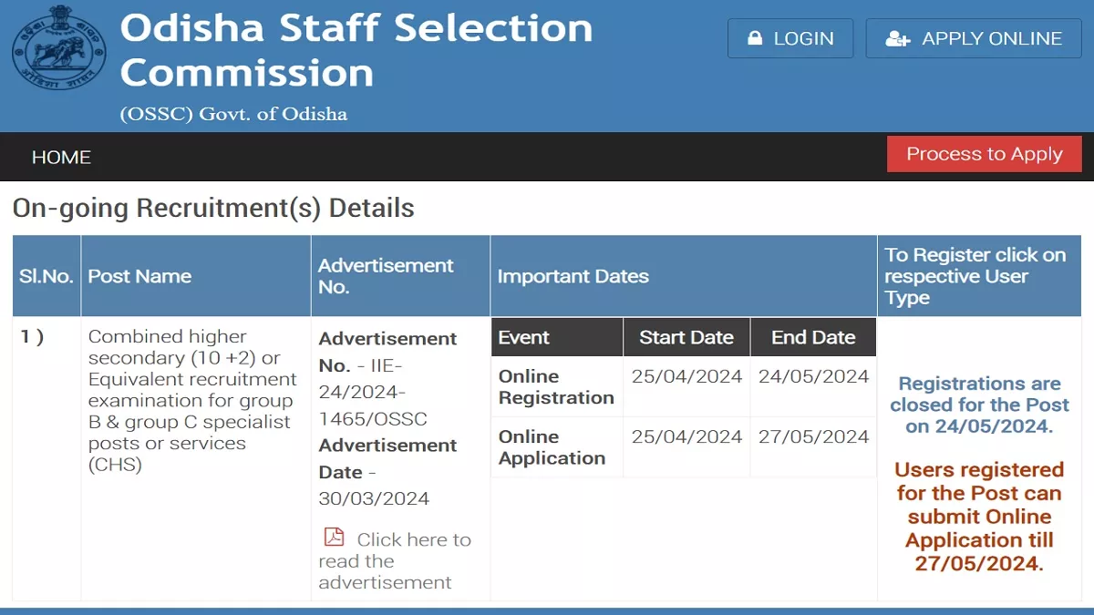1094x615 pixels.
Task: Click the Combined higher secondary post name text
Action: pos(191,401)
